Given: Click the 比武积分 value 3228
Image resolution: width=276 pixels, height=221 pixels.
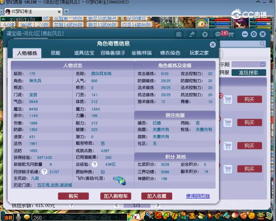Looking at the screenshot, I should (x=165, y=164).
